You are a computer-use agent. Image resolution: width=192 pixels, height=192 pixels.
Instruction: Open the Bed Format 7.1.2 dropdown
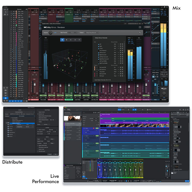point(72,33)
